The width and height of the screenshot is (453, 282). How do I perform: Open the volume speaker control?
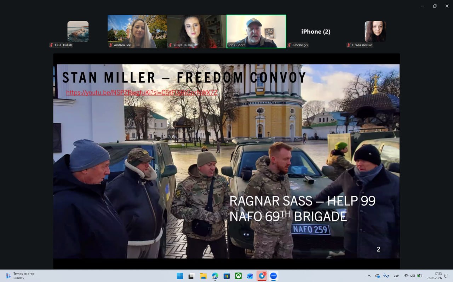pyautogui.click(x=413, y=276)
